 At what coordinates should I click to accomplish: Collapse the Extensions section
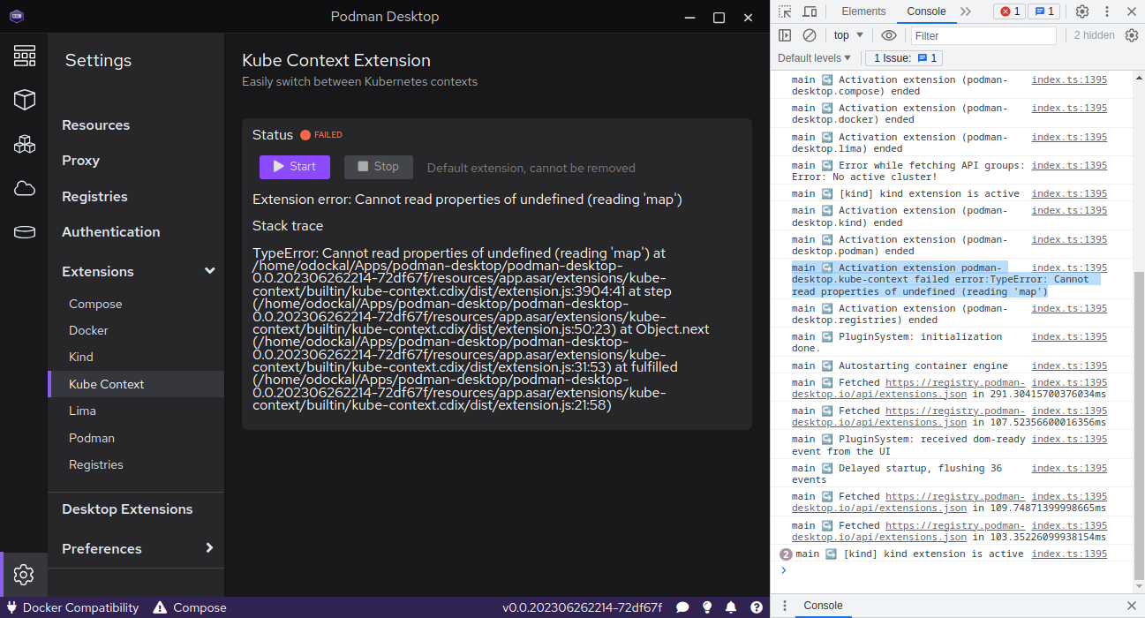point(209,271)
